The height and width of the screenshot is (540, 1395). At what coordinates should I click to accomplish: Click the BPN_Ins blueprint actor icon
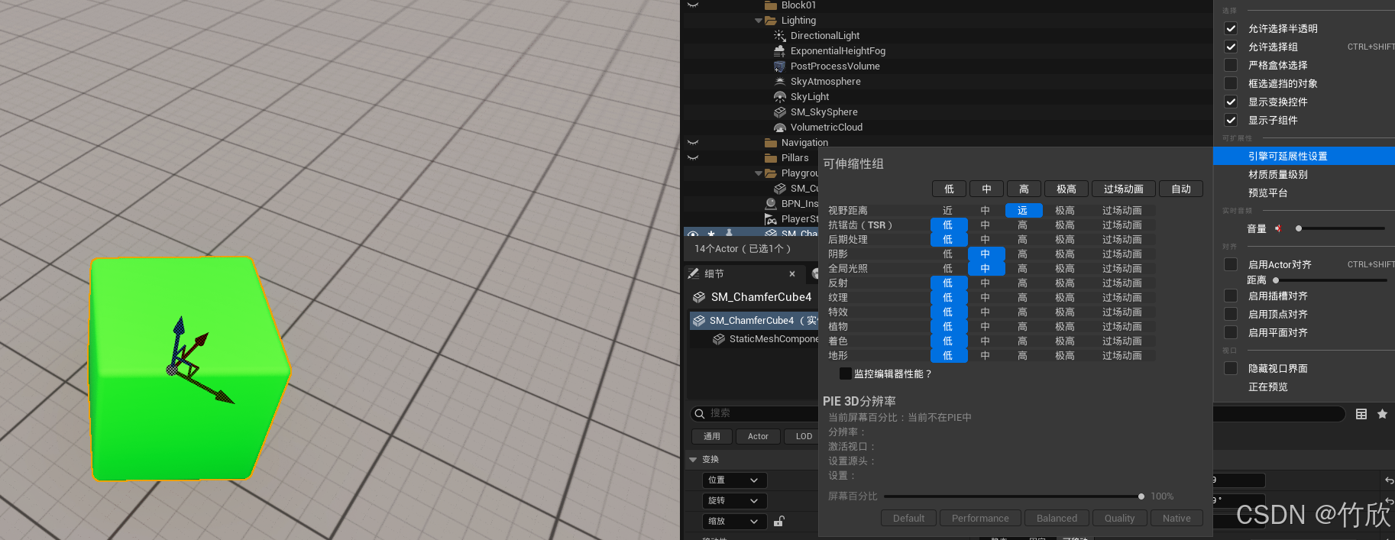tap(771, 204)
